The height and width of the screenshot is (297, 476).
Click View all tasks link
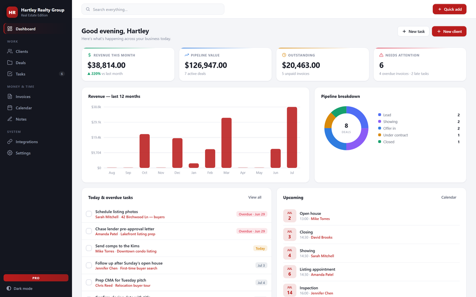click(x=255, y=197)
